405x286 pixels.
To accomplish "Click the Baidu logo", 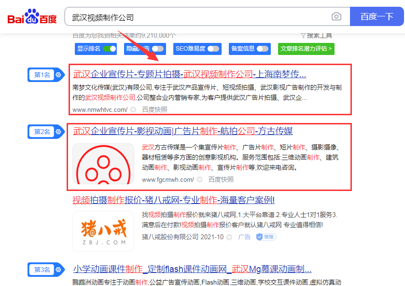I will point(32,17).
